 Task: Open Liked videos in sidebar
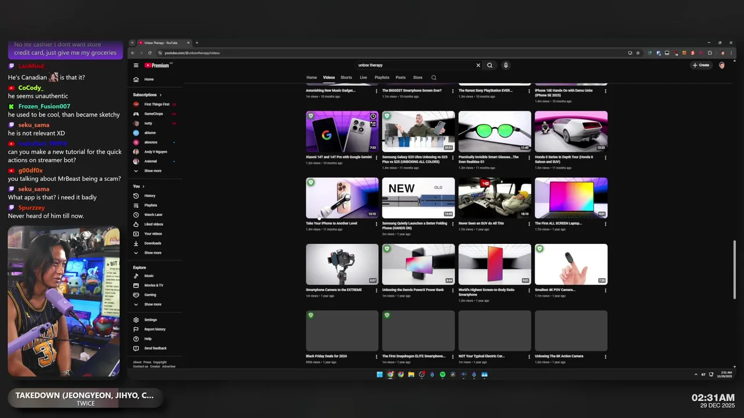tap(153, 224)
